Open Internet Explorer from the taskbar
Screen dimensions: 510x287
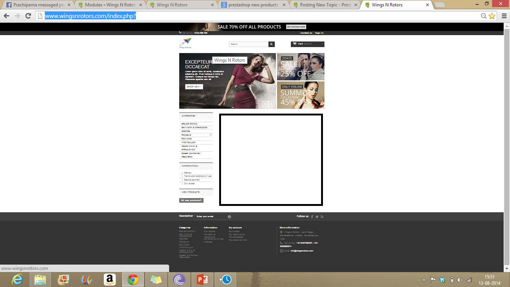17,280
